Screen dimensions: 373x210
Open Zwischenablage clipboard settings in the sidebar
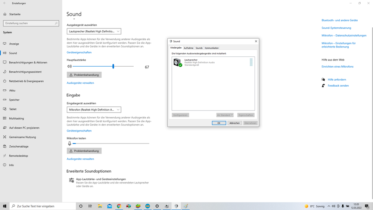click(19, 146)
